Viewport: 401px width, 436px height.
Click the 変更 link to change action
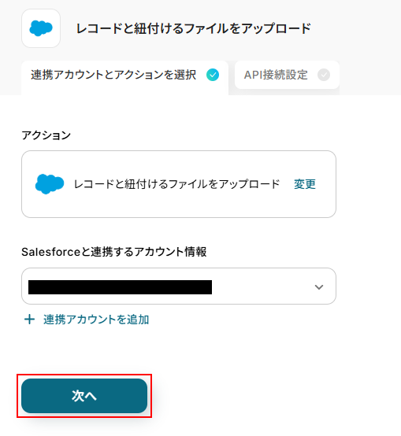[x=305, y=184]
